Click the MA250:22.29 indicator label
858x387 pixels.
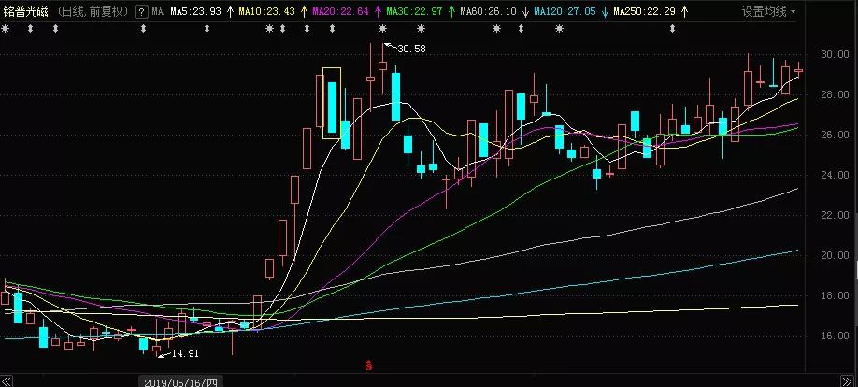645,12
